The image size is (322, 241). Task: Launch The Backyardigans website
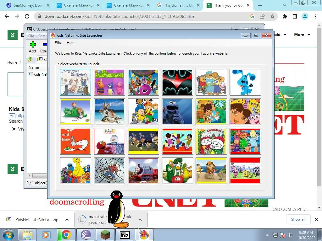coord(109,82)
